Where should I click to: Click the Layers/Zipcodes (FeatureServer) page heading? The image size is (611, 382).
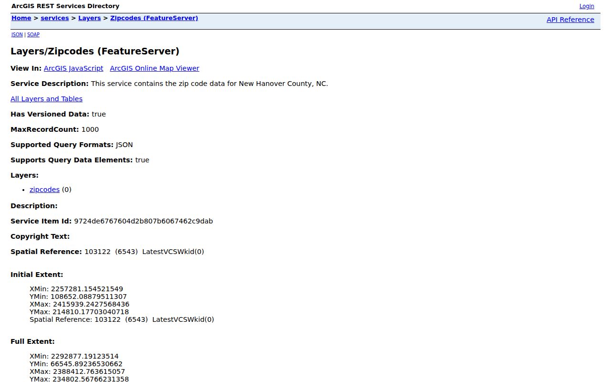(95, 52)
